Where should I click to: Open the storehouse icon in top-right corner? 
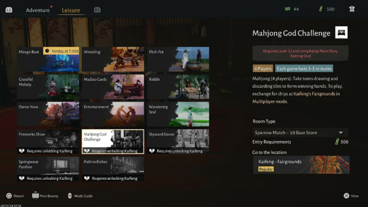352,9
